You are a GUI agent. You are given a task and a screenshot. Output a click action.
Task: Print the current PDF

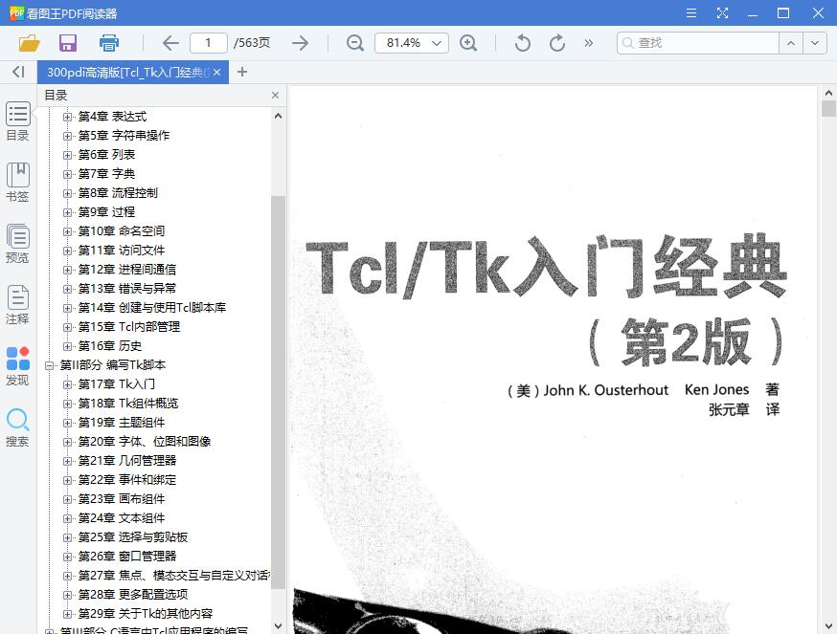point(108,43)
